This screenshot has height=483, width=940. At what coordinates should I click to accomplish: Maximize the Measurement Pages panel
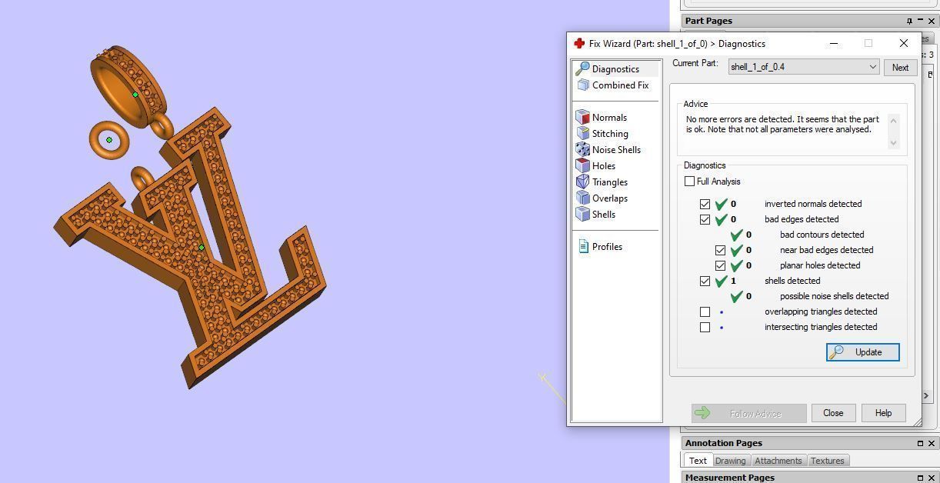[x=920, y=478]
